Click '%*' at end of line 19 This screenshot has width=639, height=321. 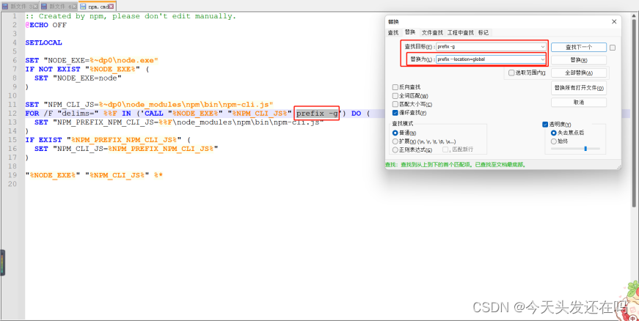pos(158,175)
